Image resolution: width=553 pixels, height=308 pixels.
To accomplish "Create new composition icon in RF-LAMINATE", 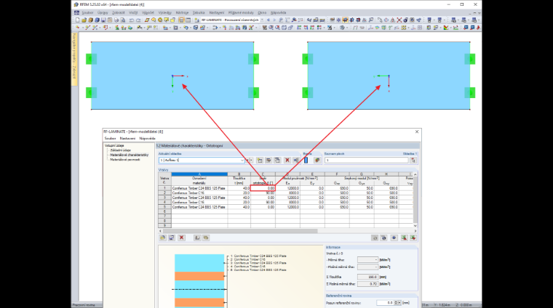I will pos(260,160).
